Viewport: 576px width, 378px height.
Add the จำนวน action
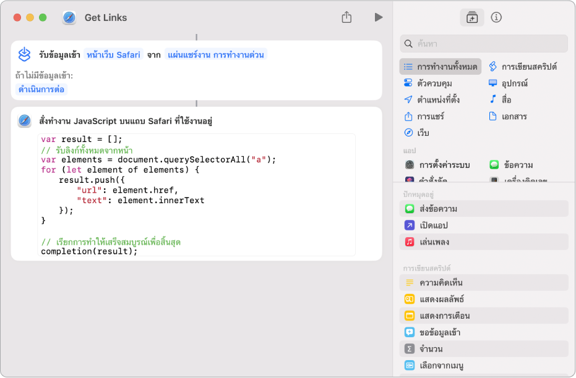point(484,349)
